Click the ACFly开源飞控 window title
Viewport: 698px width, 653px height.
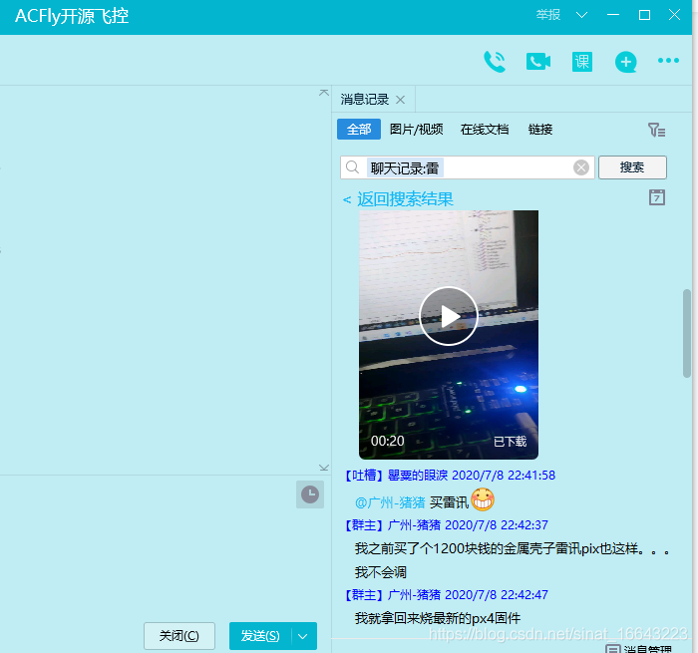(x=72, y=17)
